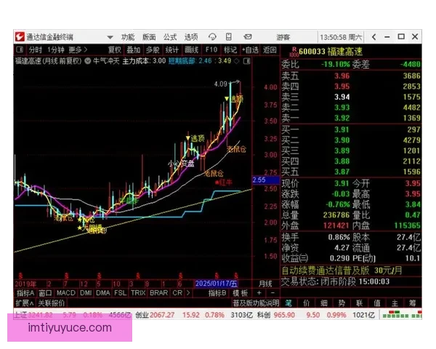Select the CR indicator tab
The width and height of the screenshot is (436, 349).
pos(177,293)
